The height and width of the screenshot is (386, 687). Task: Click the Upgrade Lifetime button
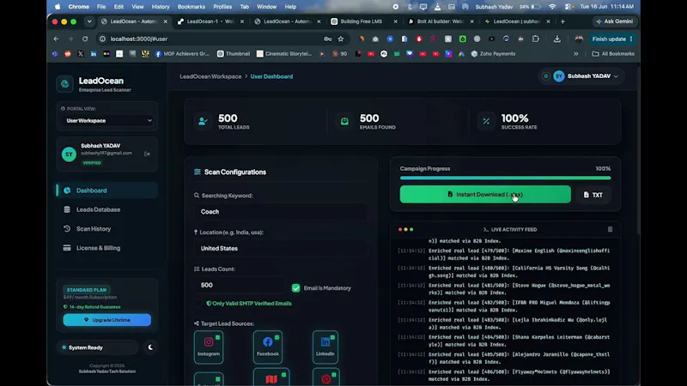tap(106, 320)
